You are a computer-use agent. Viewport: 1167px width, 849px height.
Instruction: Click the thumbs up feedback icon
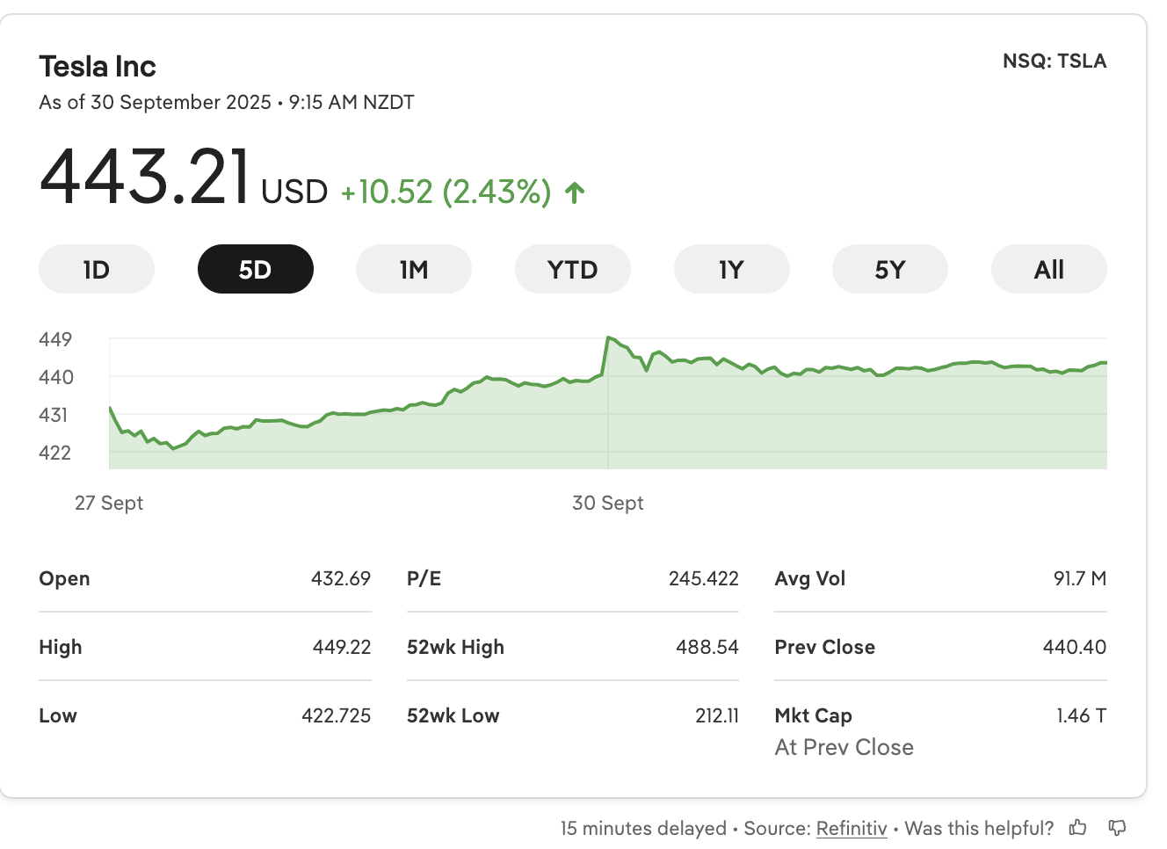pyautogui.click(x=1077, y=827)
